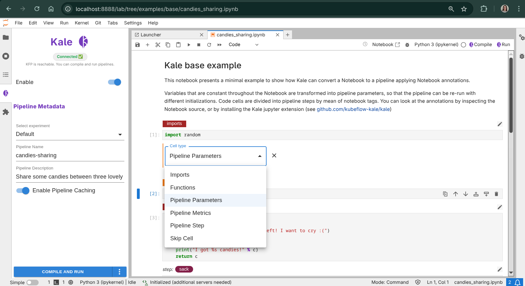This screenshot has width=525, height=286.
Task: Cut the selected cell with scissors icon
Action: click(158, 44)
